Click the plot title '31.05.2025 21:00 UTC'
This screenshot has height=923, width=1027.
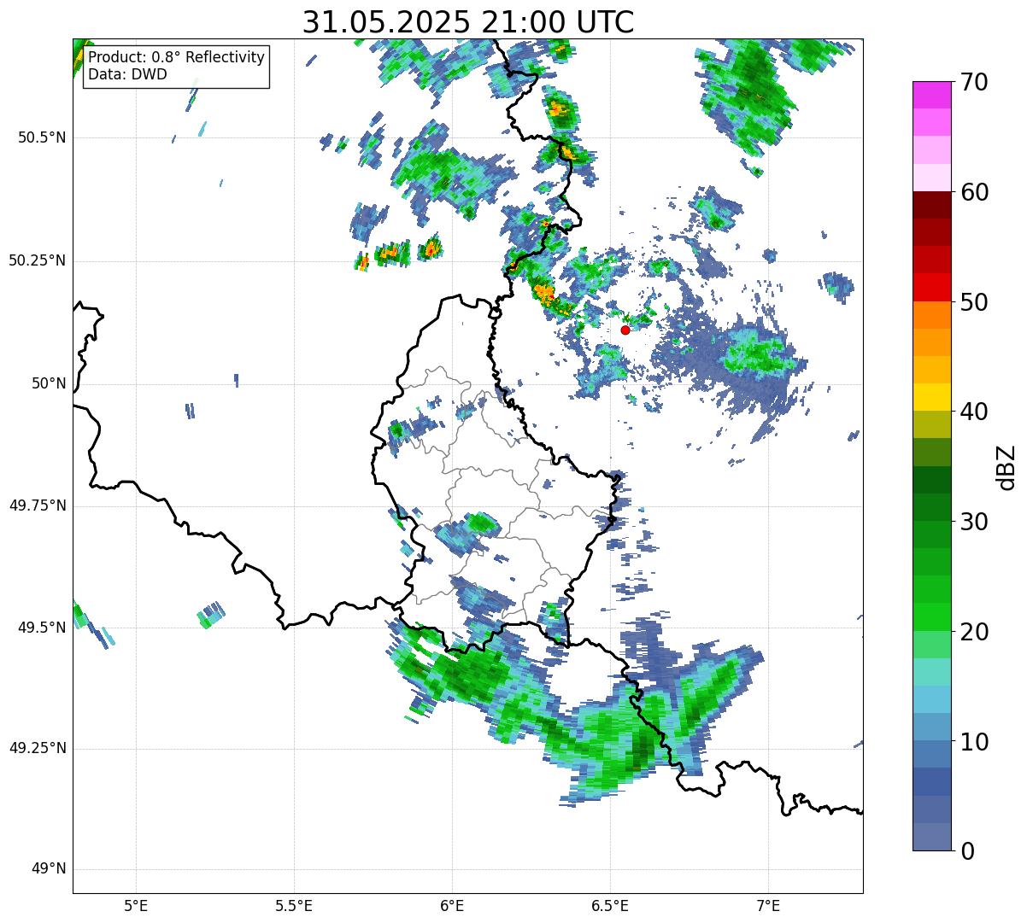tap(468, 22)
